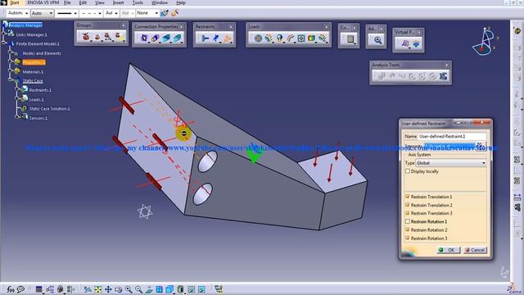Open the ENOVIA V5 VPM menu
This screenshot has width=524, height=295.
point(43,2)
